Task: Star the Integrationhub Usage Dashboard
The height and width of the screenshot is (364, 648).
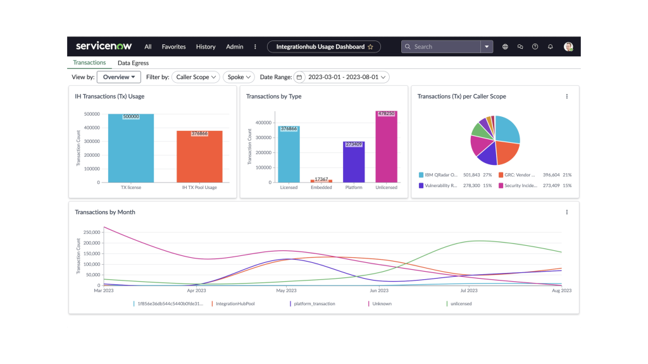Action: [x=370, y=46]
